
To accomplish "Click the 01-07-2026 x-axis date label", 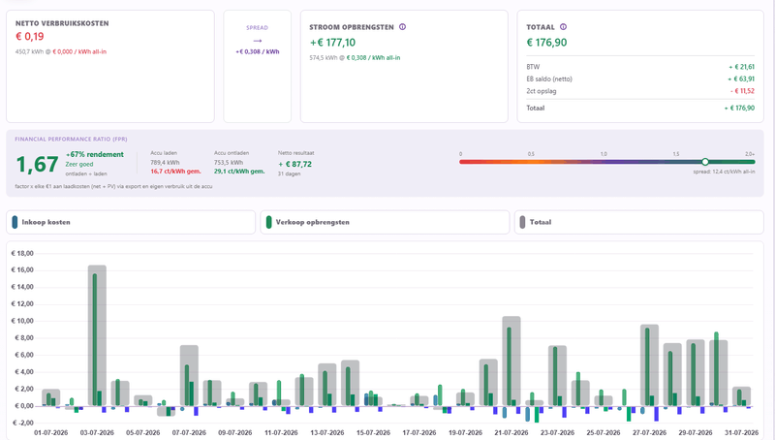I will (x=51, y=432).
